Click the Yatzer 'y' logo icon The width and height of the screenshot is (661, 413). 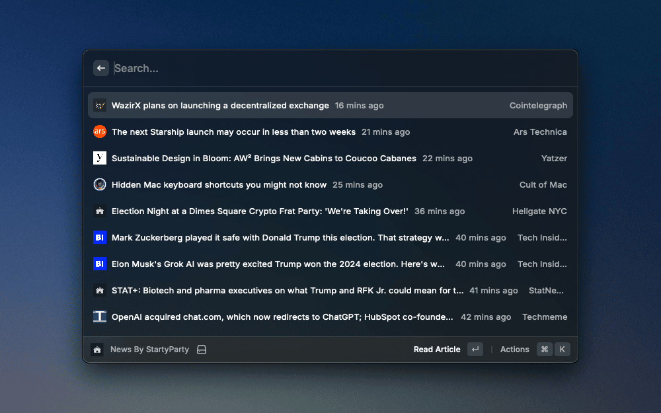coord(100,158)
